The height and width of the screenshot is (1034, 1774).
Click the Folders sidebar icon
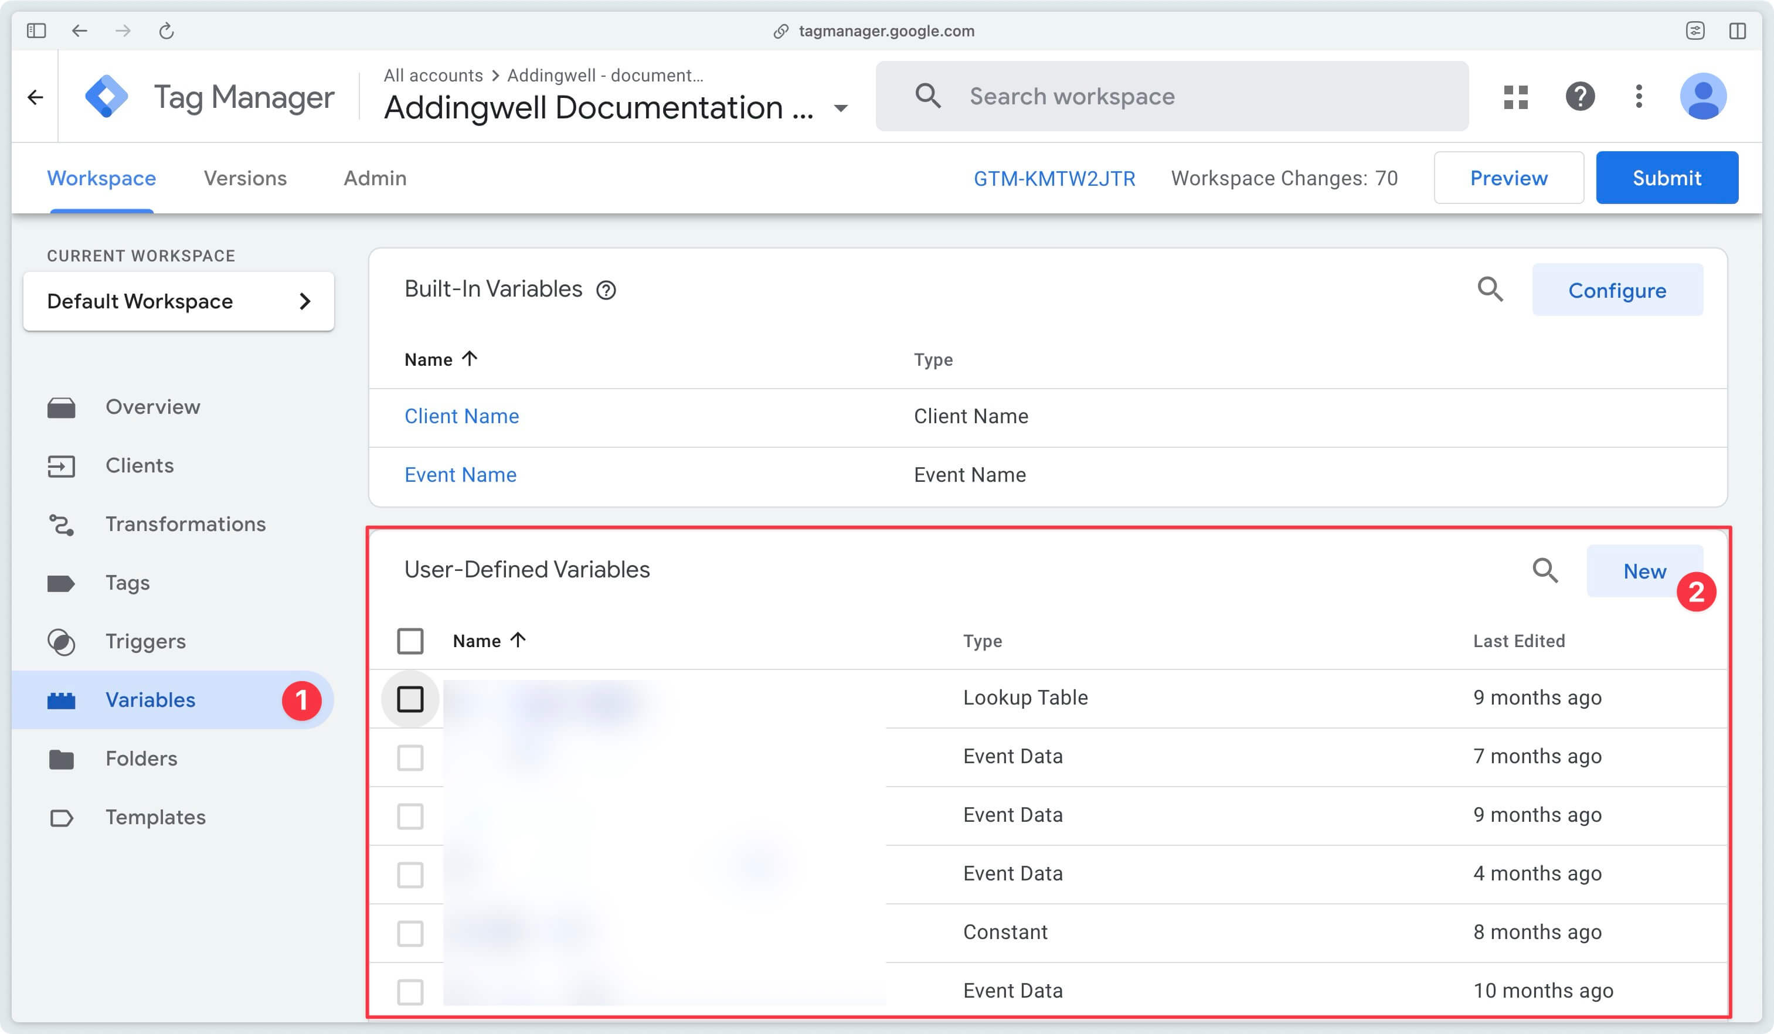[x=61, y=759]
